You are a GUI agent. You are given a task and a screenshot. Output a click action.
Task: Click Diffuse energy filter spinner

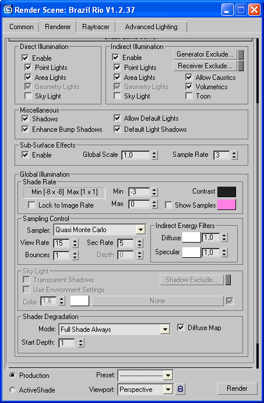click(x=224, y=238)
